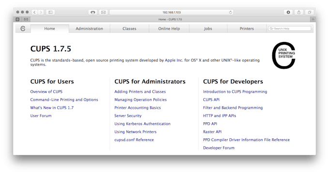The image size is (329, 174).
Task: Open a new tab with plus button
Action: tap(313, 19)
